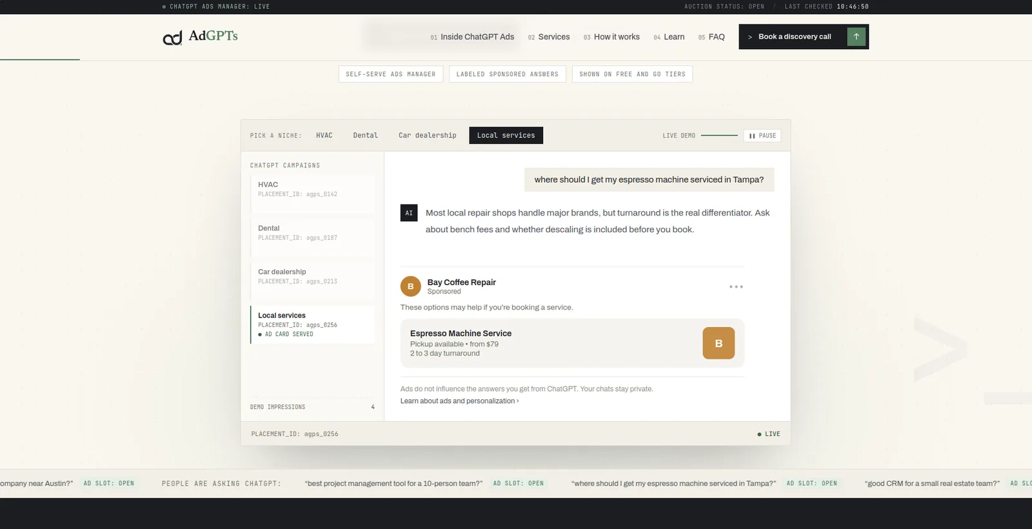
Task: Click the Bay Coffee Repair sponsor name
Action: 461,282
